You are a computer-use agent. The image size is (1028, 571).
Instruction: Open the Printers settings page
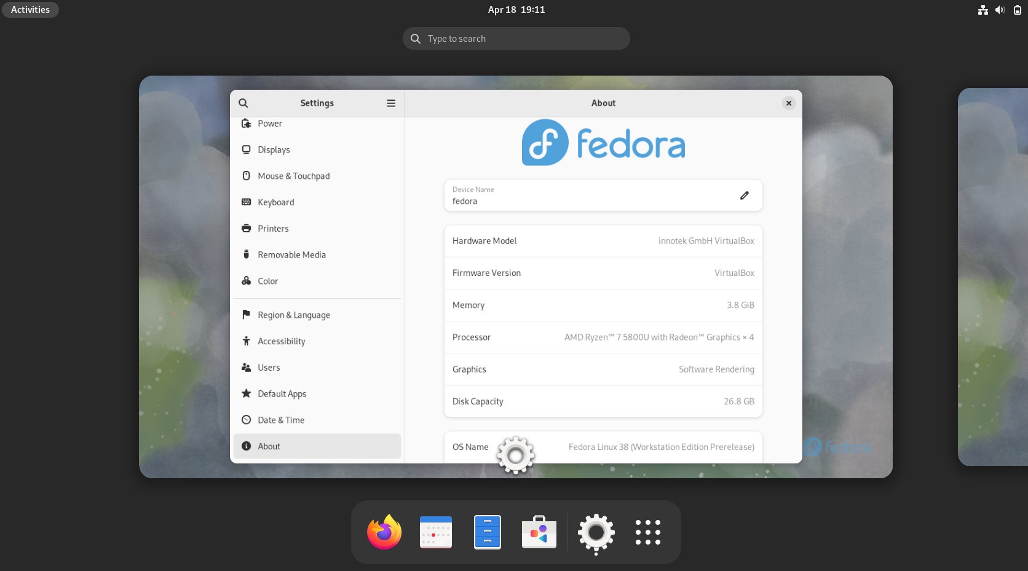pos(273,228)
